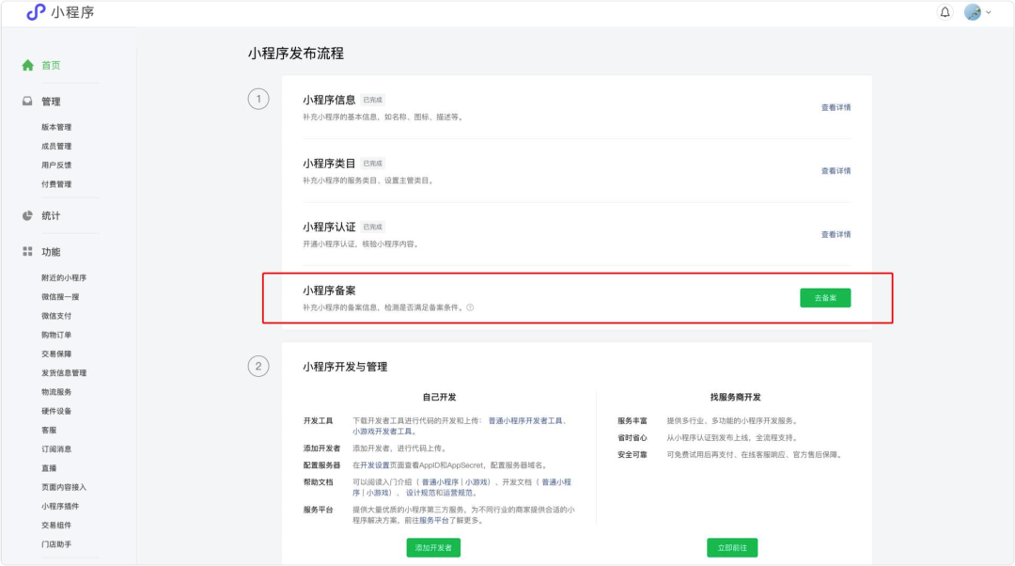The width and height of the screenshot is (1015, 566).
Task: Open 硬件设备 in the sidebar
Action: tap(56, 411)
